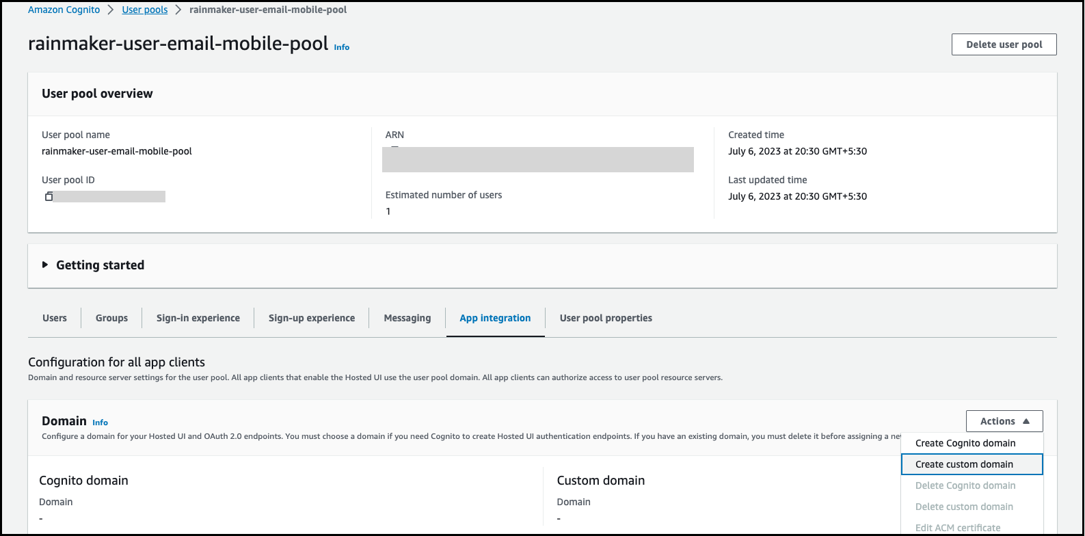Click the Cognito domain heading
The height and width of the screenshot is (536, 1085).
83,481
